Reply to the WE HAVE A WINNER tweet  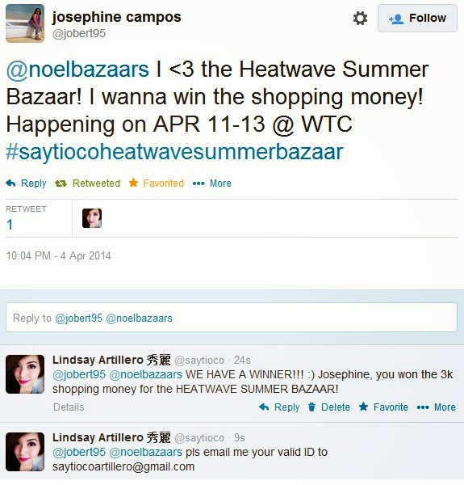tap(279, 407)
